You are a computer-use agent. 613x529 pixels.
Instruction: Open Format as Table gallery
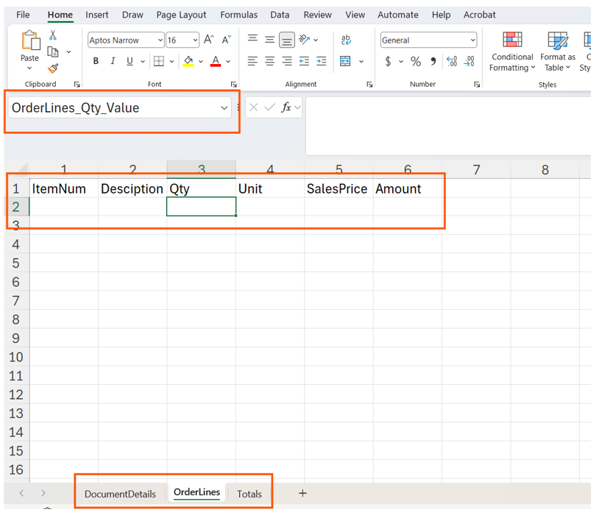point(558,52)
